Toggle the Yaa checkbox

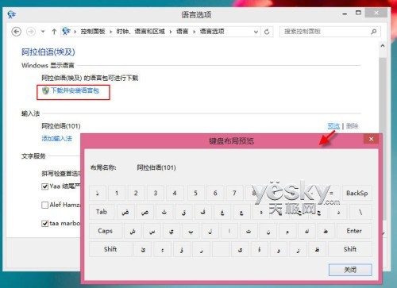(x=44, y=186)
